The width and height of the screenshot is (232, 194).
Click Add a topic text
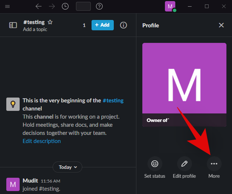[x=35, y=29]
